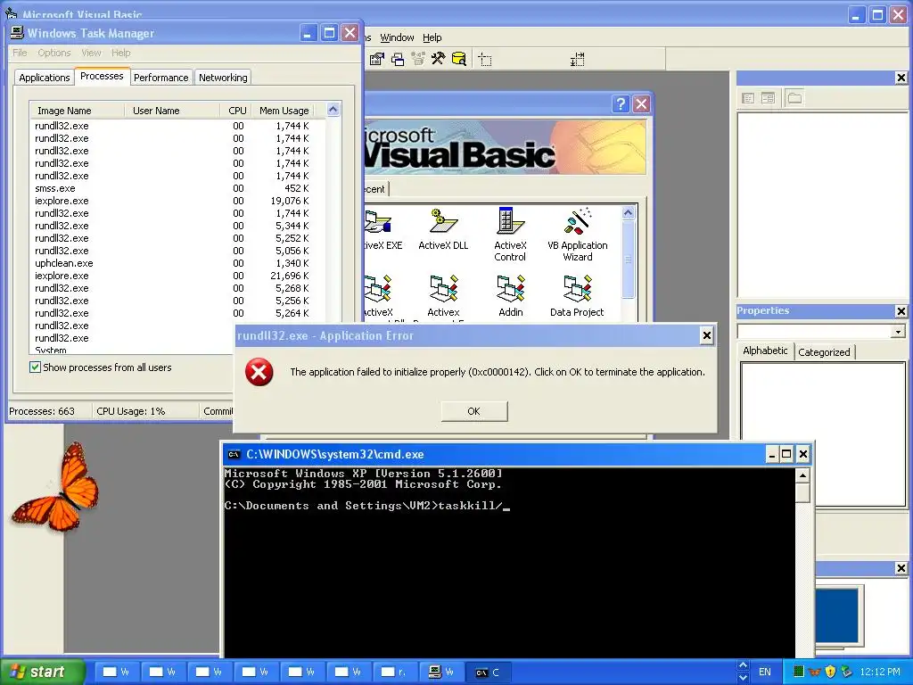Click the Safely Remove Hardware tray icon
This screenshot has height=685, width=913.
(x=846, y=672)
